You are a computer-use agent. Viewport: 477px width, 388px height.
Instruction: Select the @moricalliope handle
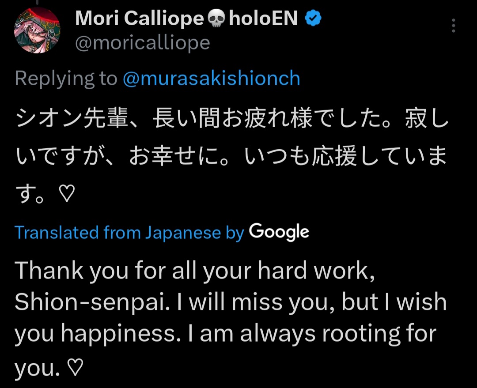(143, 43)
